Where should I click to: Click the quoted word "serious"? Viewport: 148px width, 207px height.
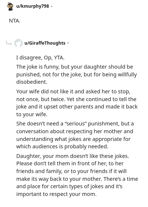[x=75, y=124]
